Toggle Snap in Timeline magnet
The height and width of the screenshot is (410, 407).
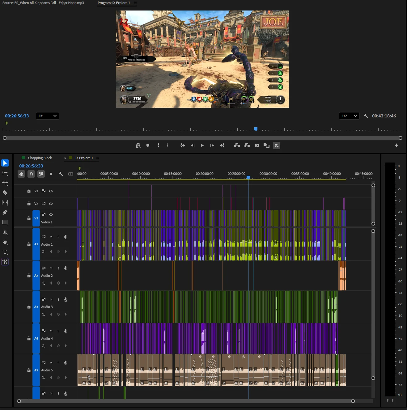click(x=31, y=174)
